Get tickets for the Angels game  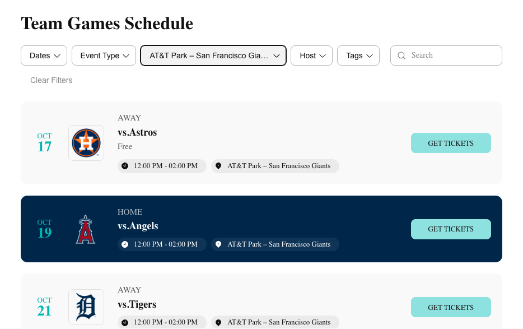click(451, 229)
